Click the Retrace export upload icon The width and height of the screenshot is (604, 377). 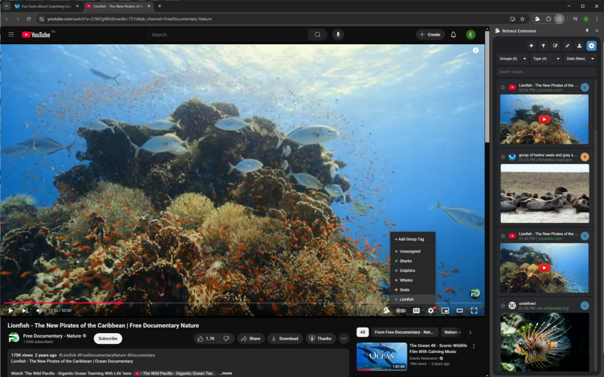pos(579,46)
